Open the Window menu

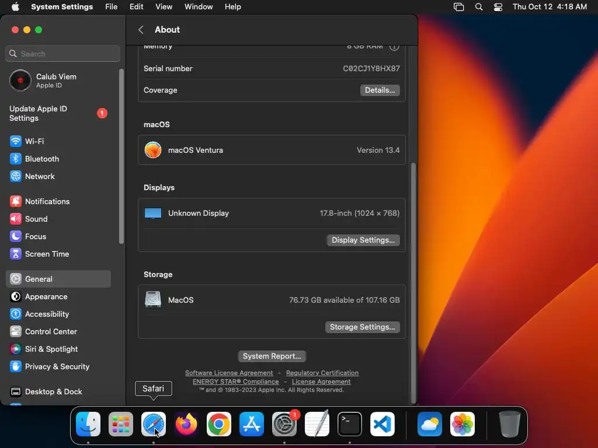(199, 7)
